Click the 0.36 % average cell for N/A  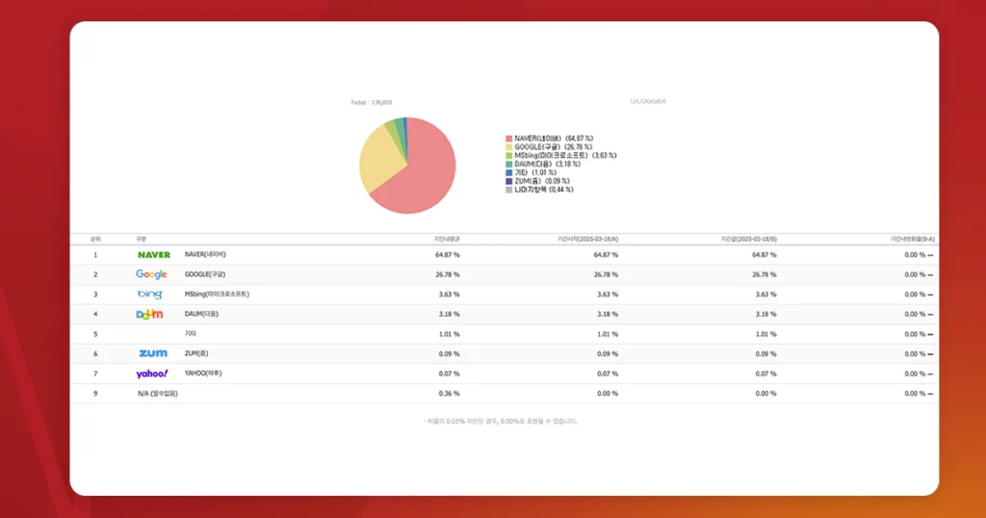pyautogui.click(x=449, y=394)
